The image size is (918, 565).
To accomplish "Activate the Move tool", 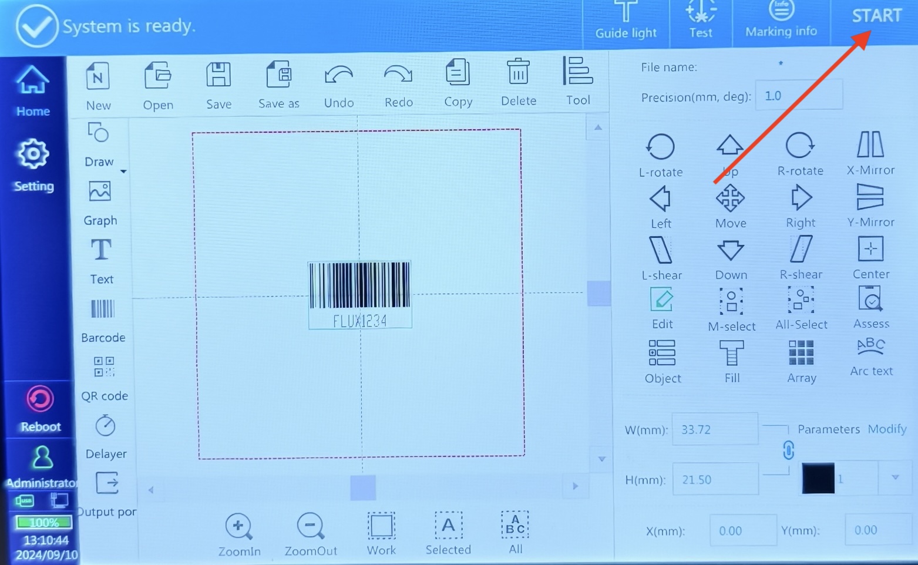I will tap(731, 207).
